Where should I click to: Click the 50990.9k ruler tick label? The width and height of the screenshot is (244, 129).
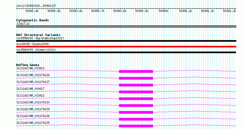click(x=142, y=11)
